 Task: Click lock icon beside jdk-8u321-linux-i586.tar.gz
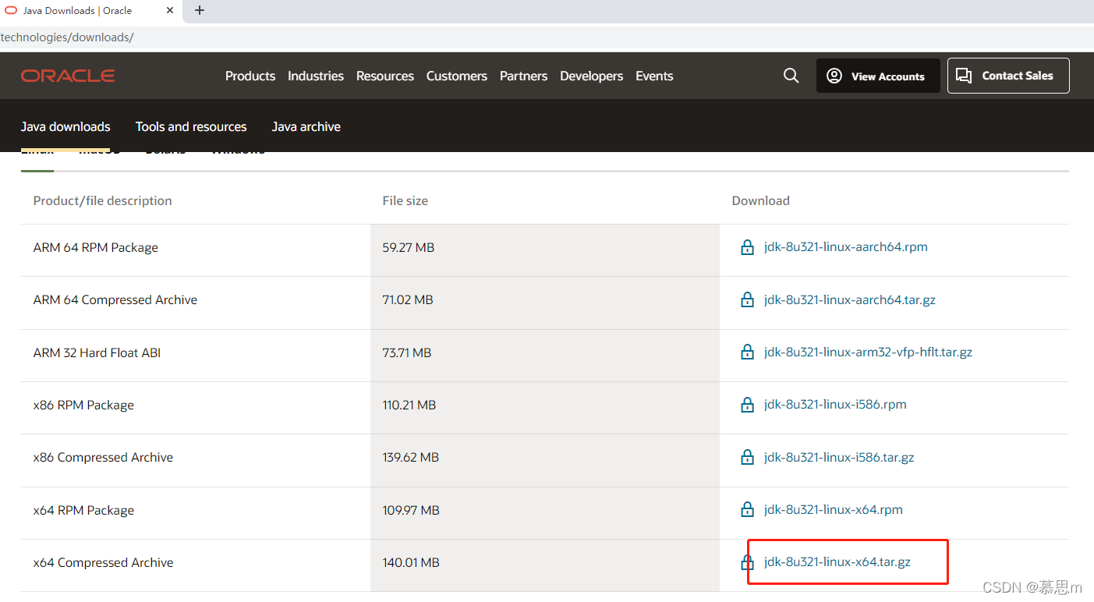747,457
